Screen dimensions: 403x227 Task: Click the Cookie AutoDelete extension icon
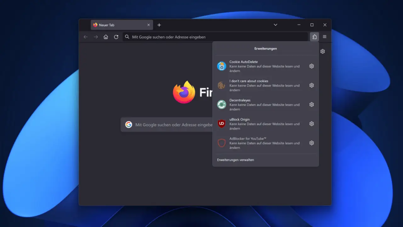point(222,66)
